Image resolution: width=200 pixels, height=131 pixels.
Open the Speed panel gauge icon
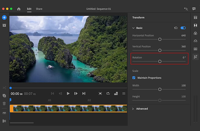[195, 41]
